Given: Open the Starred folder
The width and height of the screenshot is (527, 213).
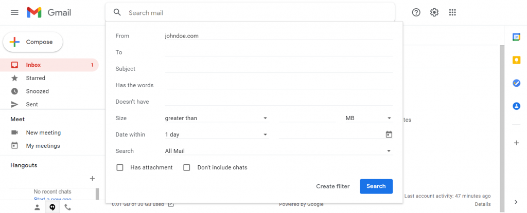Looking at the screenshot, I should [36, 78].
